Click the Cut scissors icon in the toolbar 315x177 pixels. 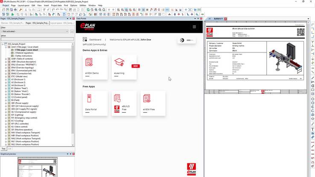26,10
